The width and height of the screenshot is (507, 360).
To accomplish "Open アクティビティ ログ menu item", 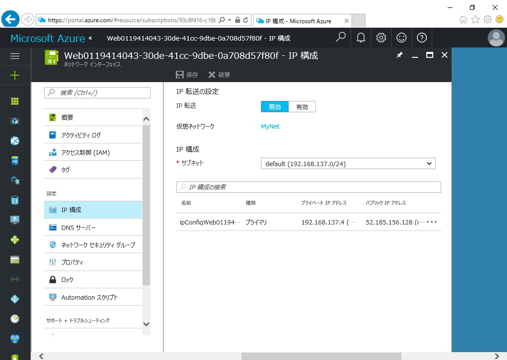I will 93,135.
